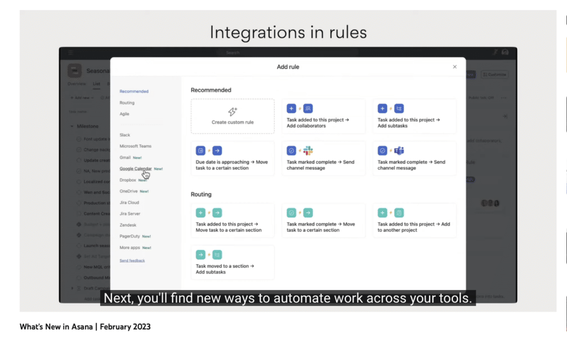Expand the Draft Campaign row arrow

73,288
